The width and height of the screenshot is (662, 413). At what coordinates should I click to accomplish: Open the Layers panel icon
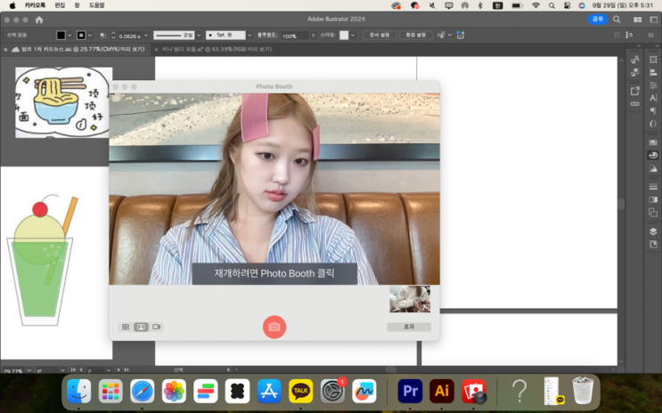click(x=653, y=231)
